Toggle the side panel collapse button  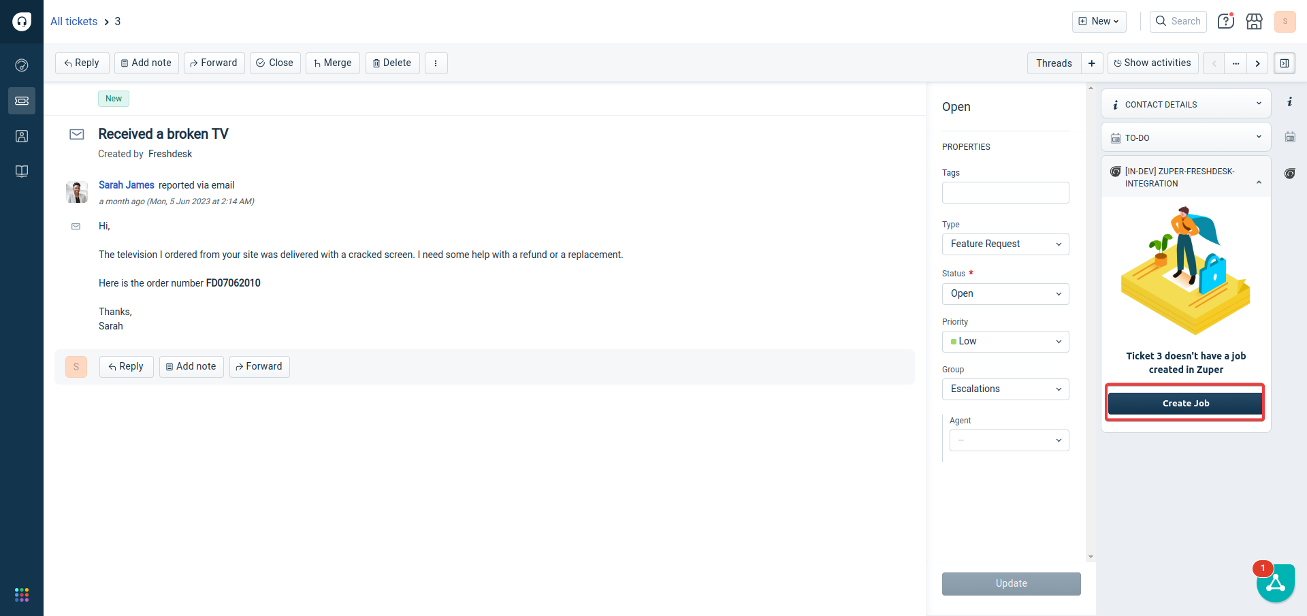tap(1284, 63)
